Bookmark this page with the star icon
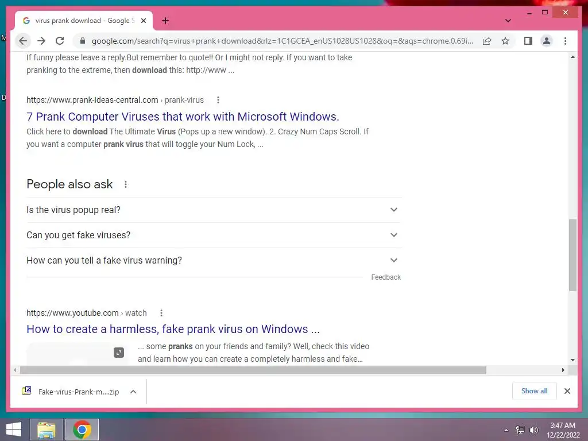The height and width of the screenshot is (441, 588). coord(505,41)
